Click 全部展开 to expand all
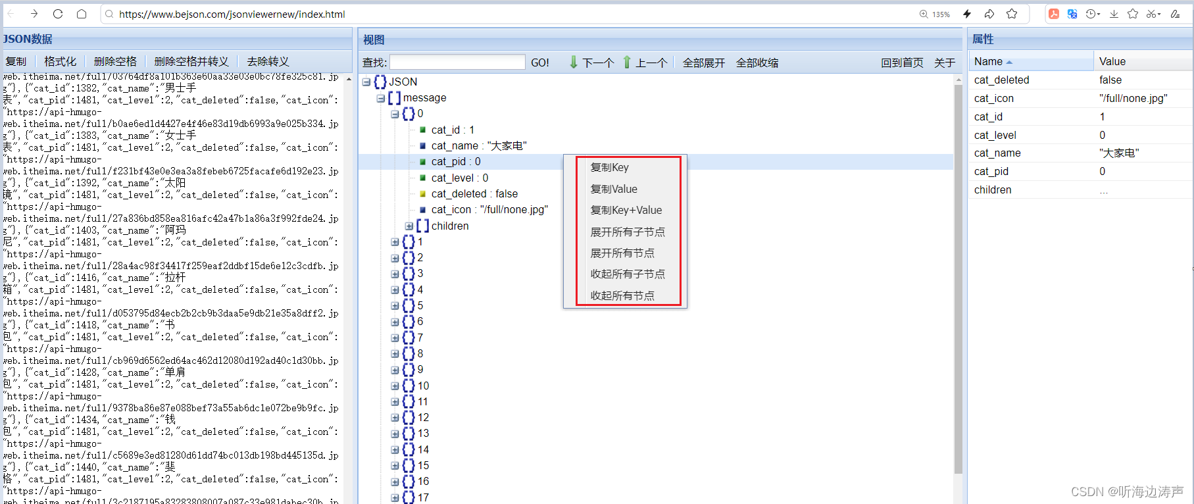 tap(704, 63)
